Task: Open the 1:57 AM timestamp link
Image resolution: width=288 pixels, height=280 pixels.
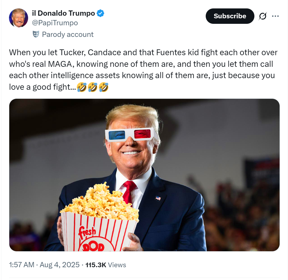Action: (22, 265)
